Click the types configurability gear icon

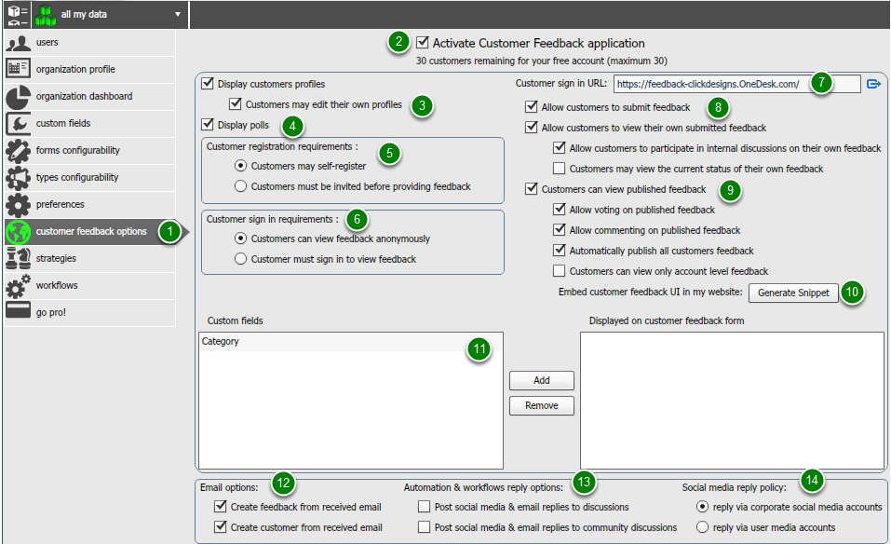[x=18, y=177]
